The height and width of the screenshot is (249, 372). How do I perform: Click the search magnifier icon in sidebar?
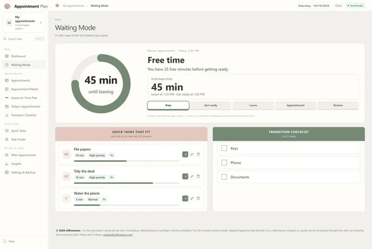5,39
